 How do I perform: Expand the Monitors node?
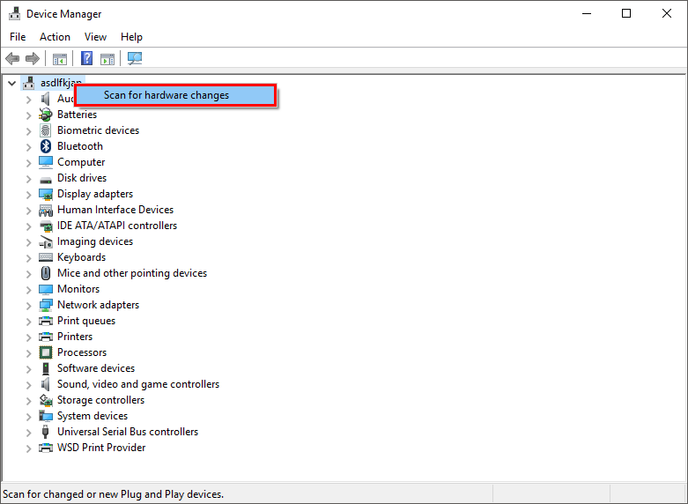click(x=29, y=290)
